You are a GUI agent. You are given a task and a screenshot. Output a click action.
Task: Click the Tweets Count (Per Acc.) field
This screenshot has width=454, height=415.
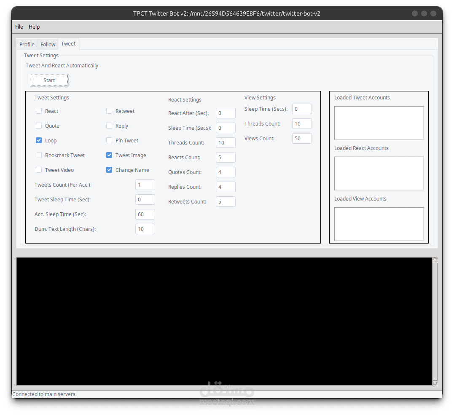145,185
